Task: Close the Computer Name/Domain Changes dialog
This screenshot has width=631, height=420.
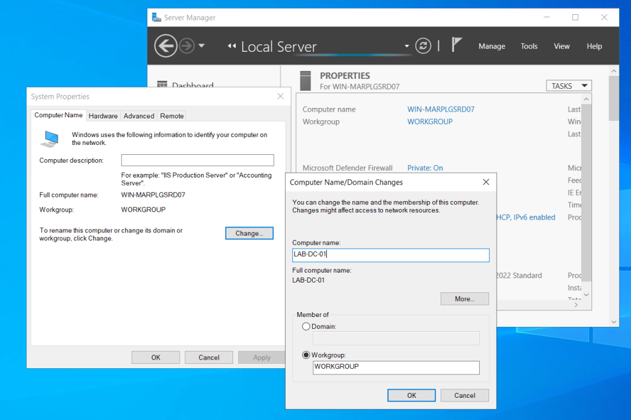Action: coord(486,182)
